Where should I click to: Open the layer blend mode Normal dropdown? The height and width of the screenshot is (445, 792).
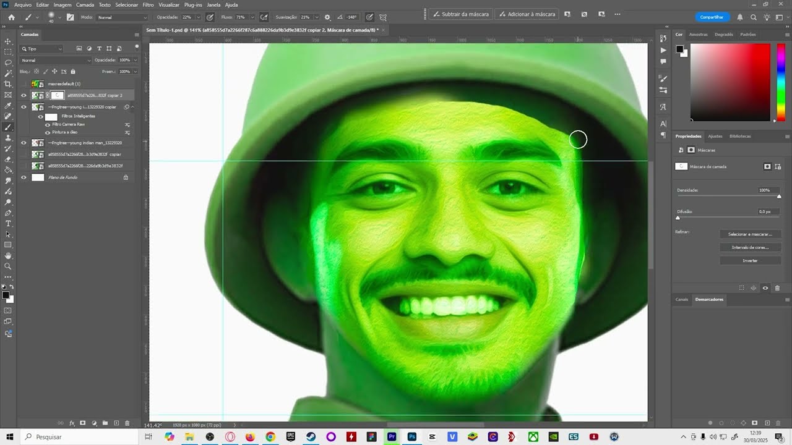click(56, 60)
